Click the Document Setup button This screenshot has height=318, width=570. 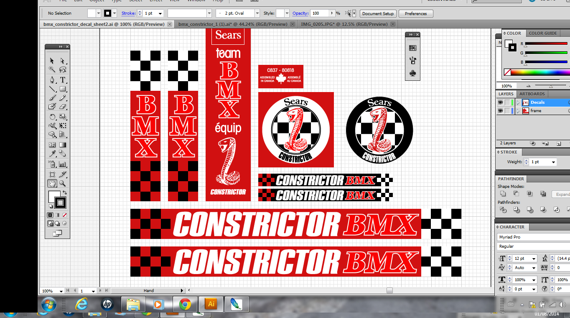[378, 13]
